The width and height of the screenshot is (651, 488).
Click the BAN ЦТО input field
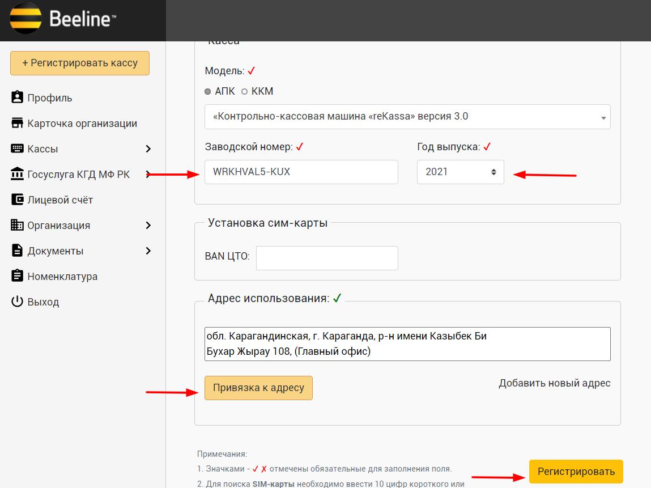(327, 258)
